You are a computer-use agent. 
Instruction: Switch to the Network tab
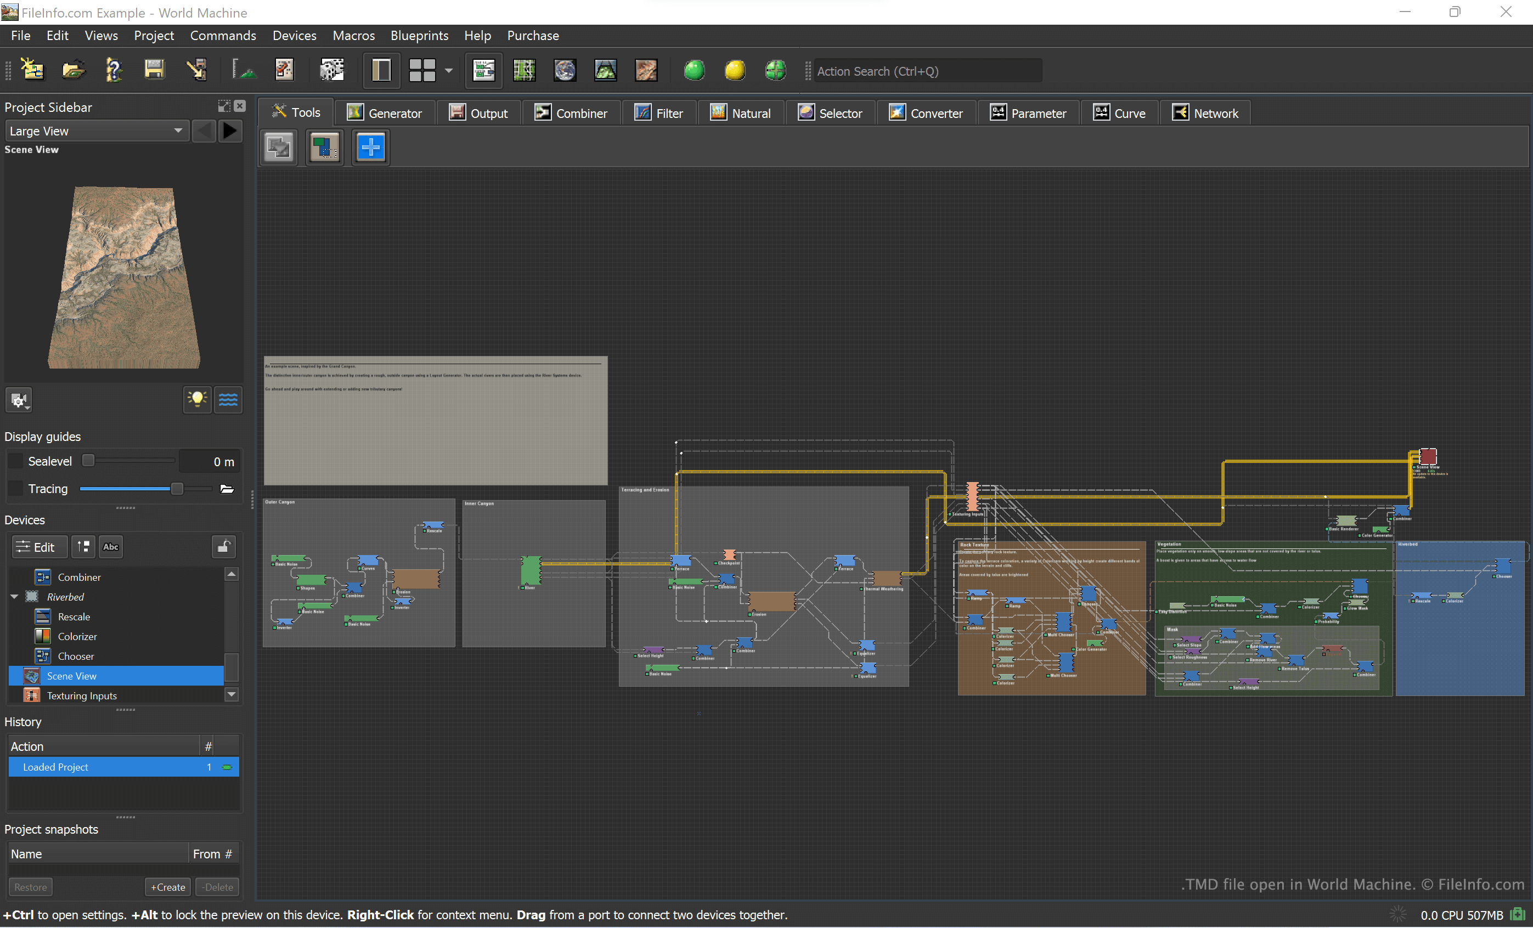pos(1205,113)
